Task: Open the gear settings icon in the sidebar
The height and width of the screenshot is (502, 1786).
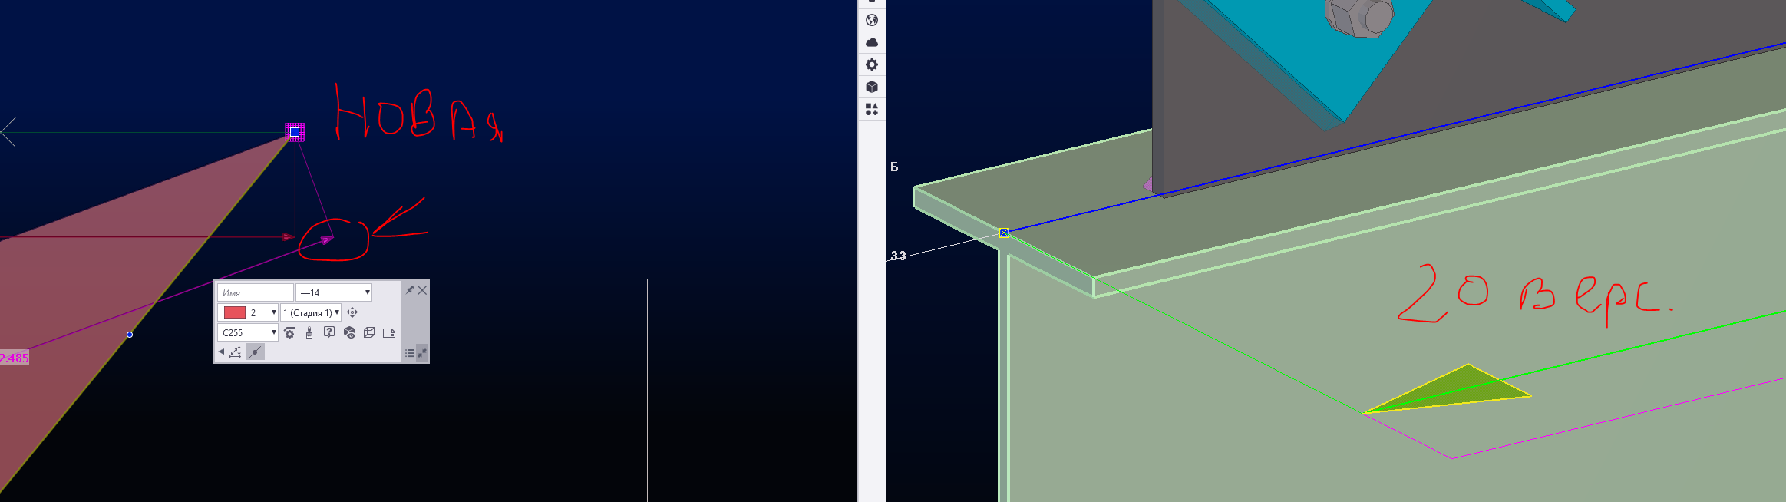Action: [872, 64]
